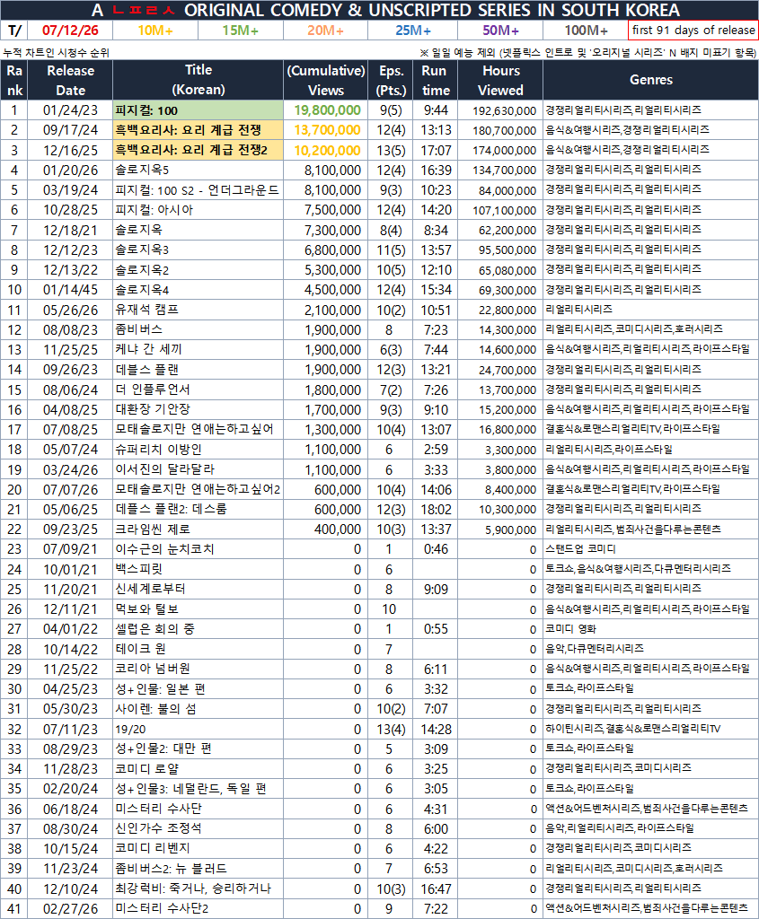
Task: Click the Eps. (Pts.) column header
Action: 391,80
